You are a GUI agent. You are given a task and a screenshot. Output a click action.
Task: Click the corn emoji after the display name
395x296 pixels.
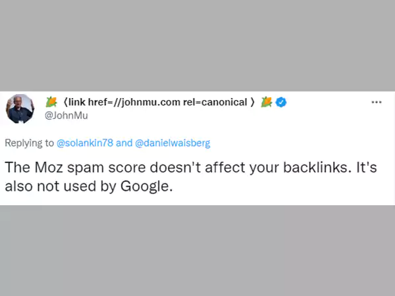pyautogui.click(x=266, y=102)
